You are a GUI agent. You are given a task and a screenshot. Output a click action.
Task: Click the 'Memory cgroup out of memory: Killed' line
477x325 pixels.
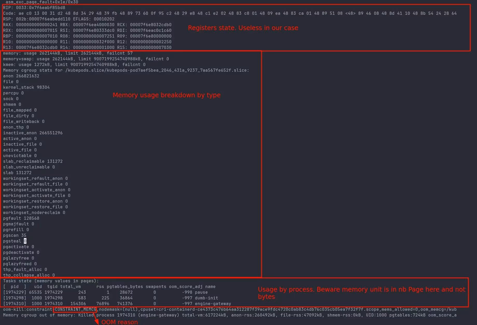[230, 315]
